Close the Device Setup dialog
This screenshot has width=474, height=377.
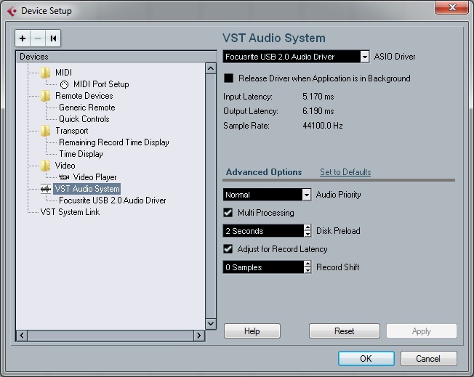451,7
